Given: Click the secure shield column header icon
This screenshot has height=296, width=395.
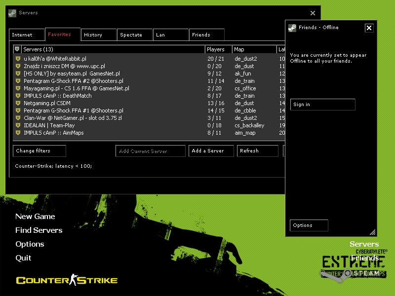Looking at the screenshot, I should coord(17,49).
